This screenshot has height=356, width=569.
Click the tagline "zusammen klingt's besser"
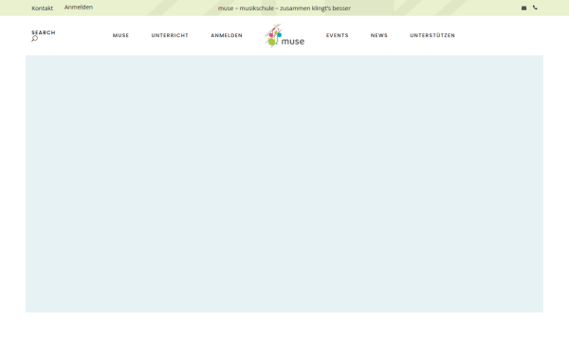(x=316, y=8)
